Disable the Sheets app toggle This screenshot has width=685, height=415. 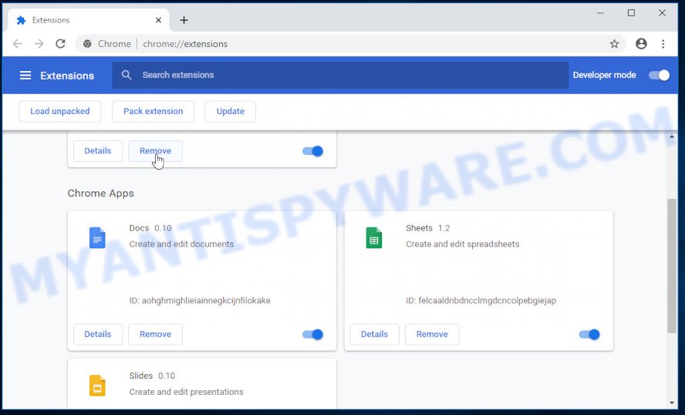pyautogui.click(x=589, y=335)
